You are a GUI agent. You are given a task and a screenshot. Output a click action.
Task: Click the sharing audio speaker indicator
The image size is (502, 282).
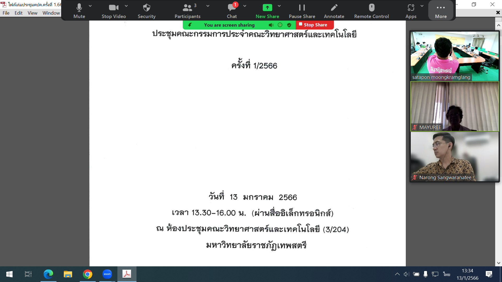(271, 25)
